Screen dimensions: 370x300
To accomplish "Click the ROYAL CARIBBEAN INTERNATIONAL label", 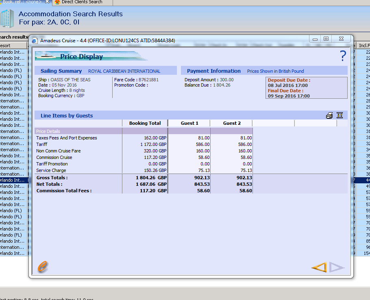I will point(124,71).
